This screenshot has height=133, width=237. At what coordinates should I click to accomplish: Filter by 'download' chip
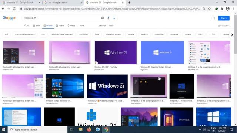click(x=159, y=34)
